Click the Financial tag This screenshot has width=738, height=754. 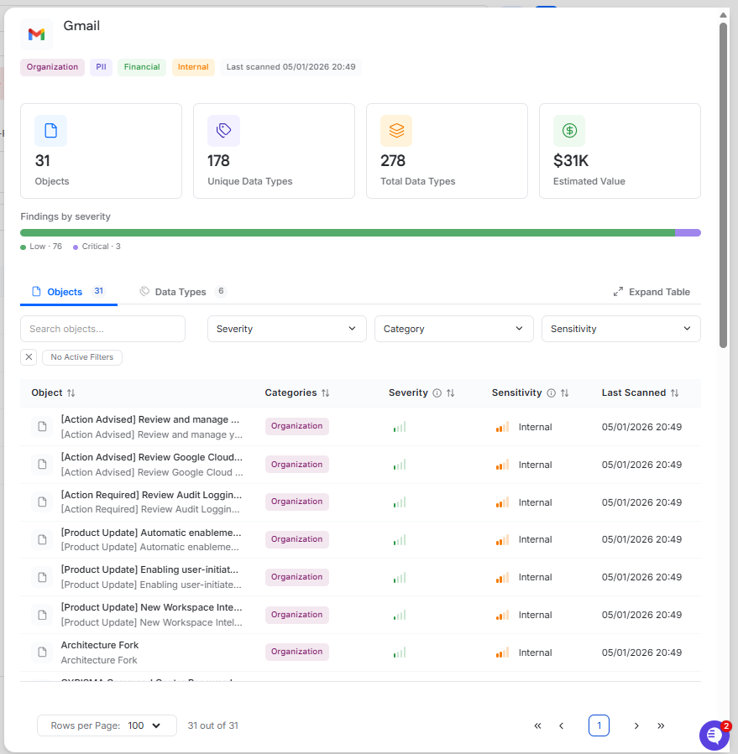142,67
